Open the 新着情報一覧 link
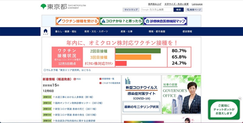Viewport: 243px width, 123px height. point(108,79)
